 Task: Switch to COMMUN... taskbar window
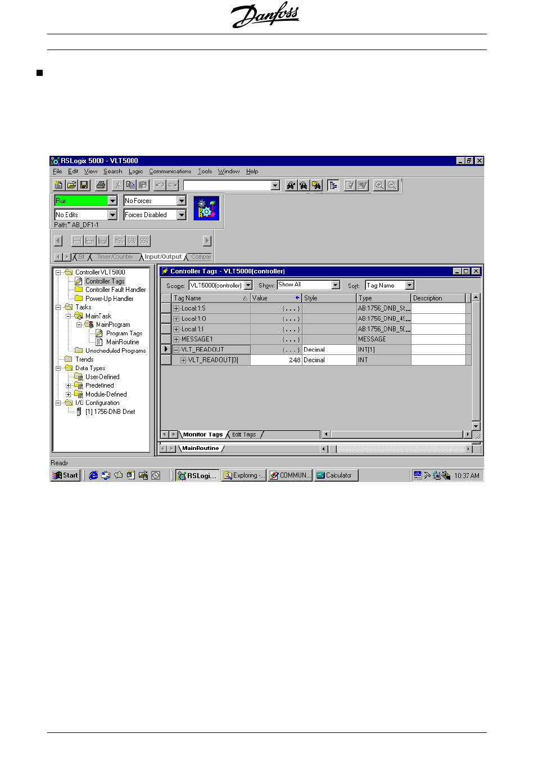tap(290, 475)
